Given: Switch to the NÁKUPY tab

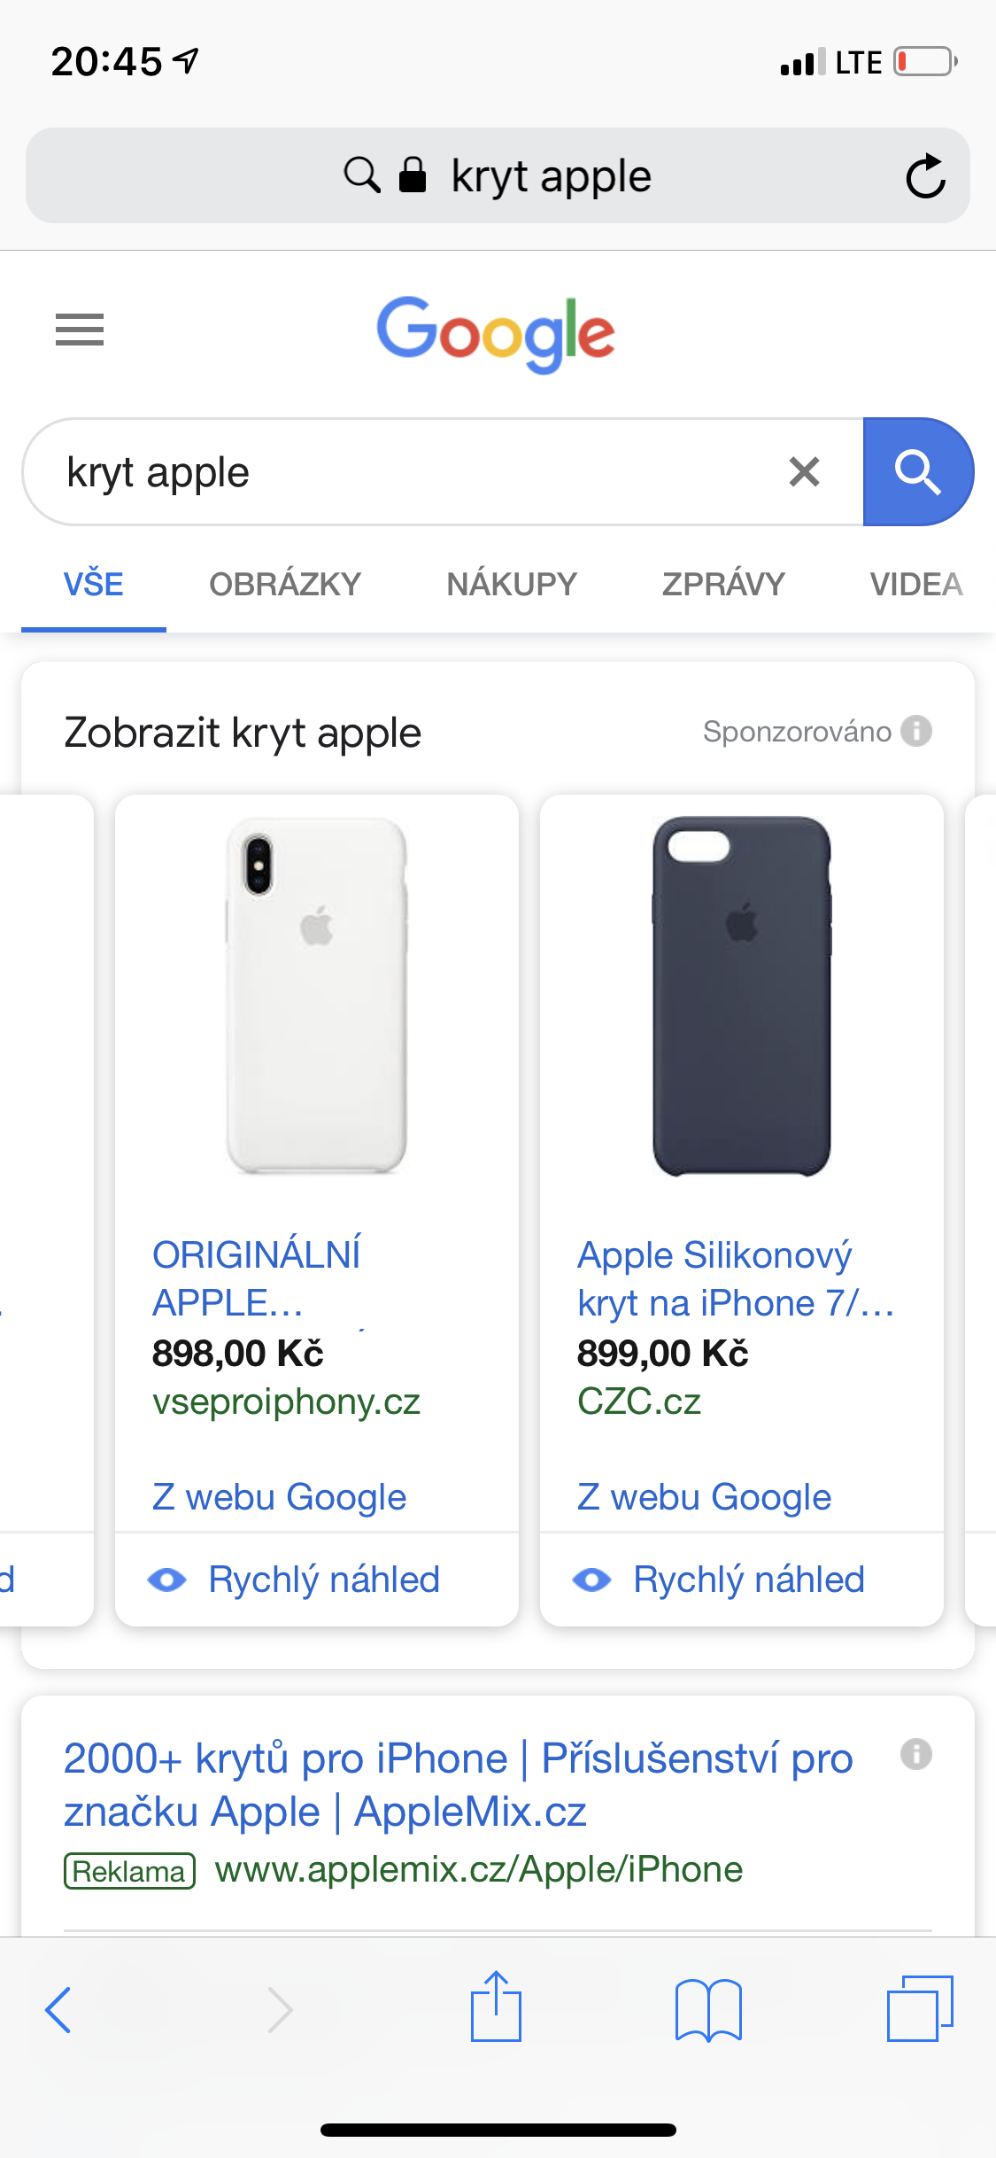Looking at the screenshot, I should pos(512,585).
